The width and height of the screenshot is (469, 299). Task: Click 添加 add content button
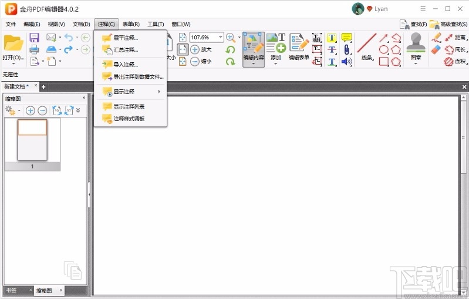point(276,49)
